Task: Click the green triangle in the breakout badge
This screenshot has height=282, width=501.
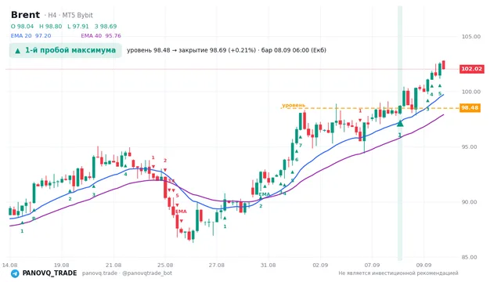Action: (x=18, y=51)
